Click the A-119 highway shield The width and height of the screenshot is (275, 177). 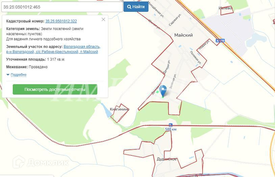[x=220, y=41]
